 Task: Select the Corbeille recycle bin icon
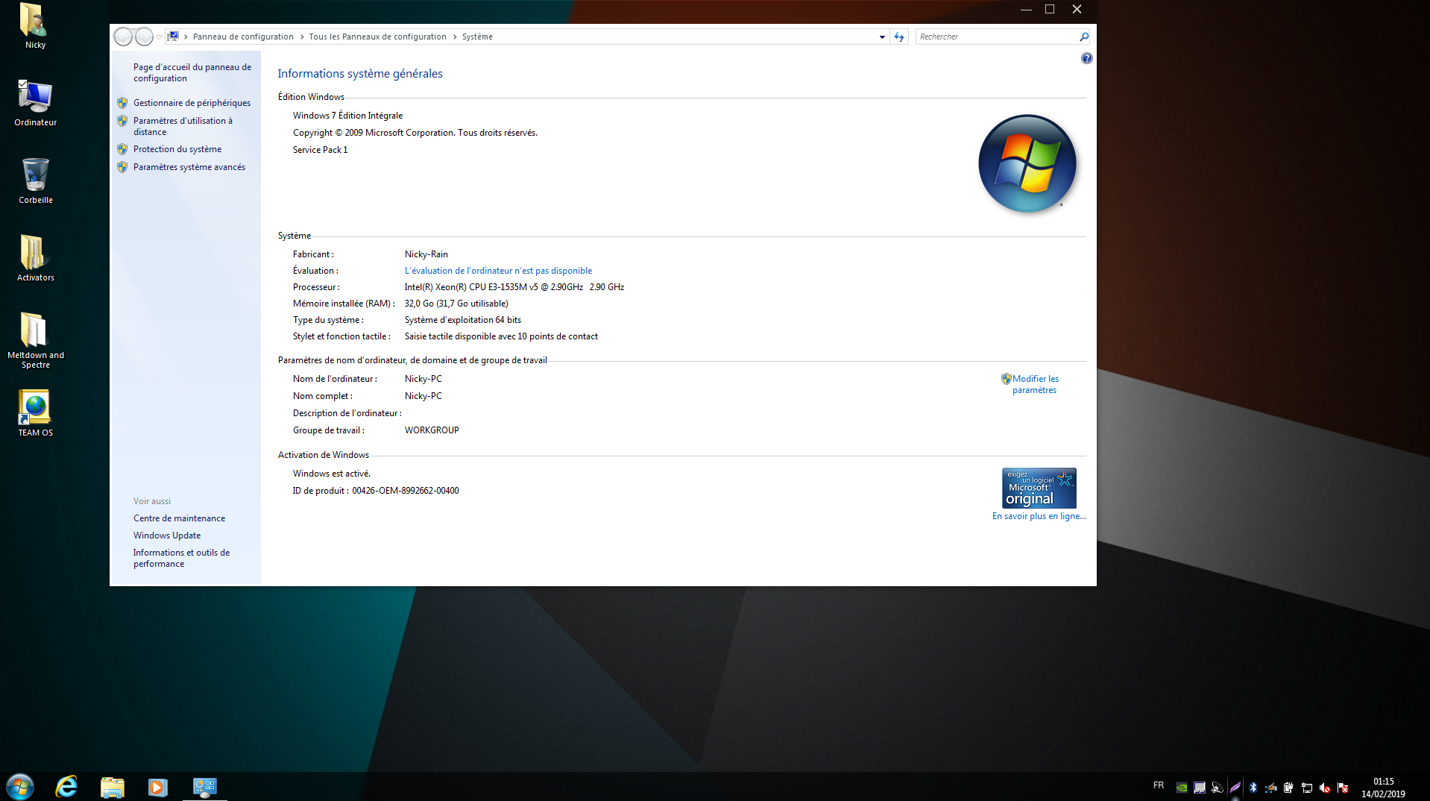coord(35,180)
